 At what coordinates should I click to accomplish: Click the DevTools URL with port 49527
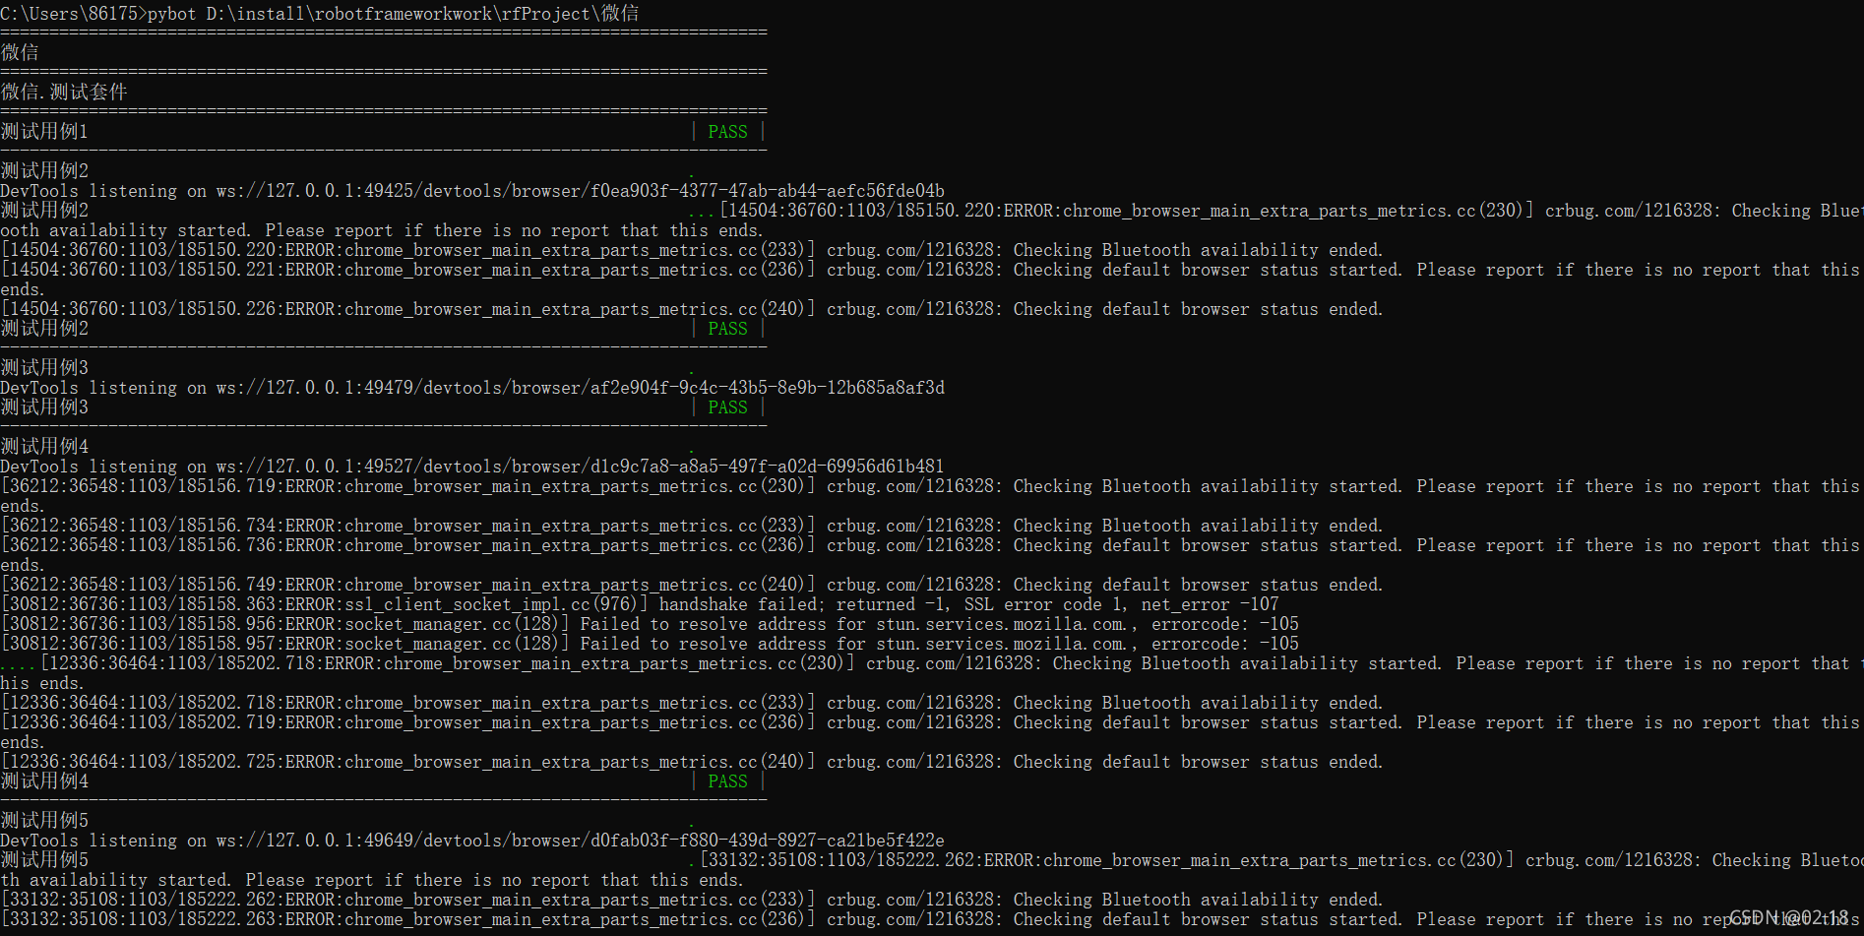click(581, 466)
